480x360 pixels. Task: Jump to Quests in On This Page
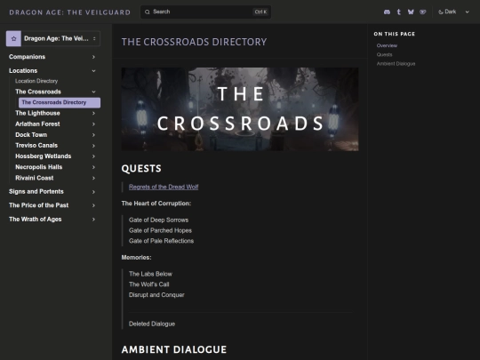coord(385,55)
